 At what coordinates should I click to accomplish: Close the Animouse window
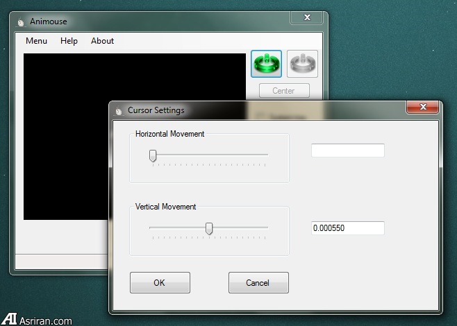coord(306,17)
